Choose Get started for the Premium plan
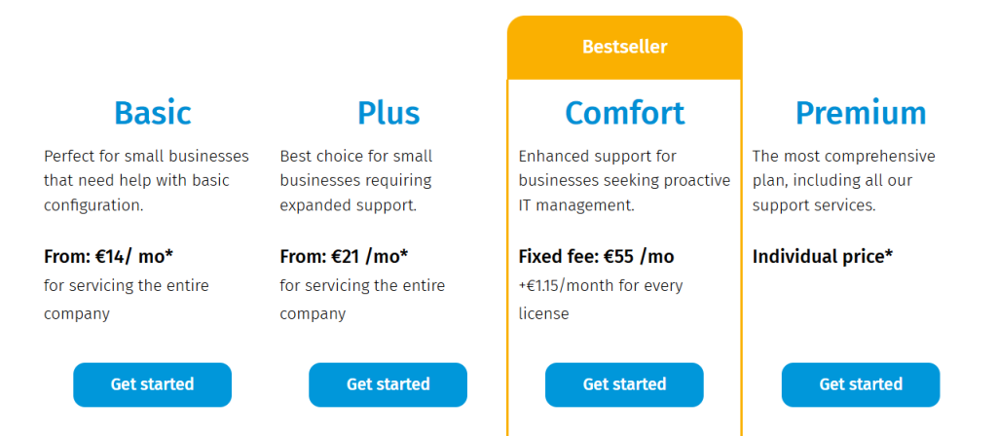The height and width of the screenshot is (436, 997). [861, 384]
